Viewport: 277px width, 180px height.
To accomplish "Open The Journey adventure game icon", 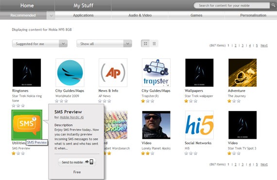I will click(242, 73).
